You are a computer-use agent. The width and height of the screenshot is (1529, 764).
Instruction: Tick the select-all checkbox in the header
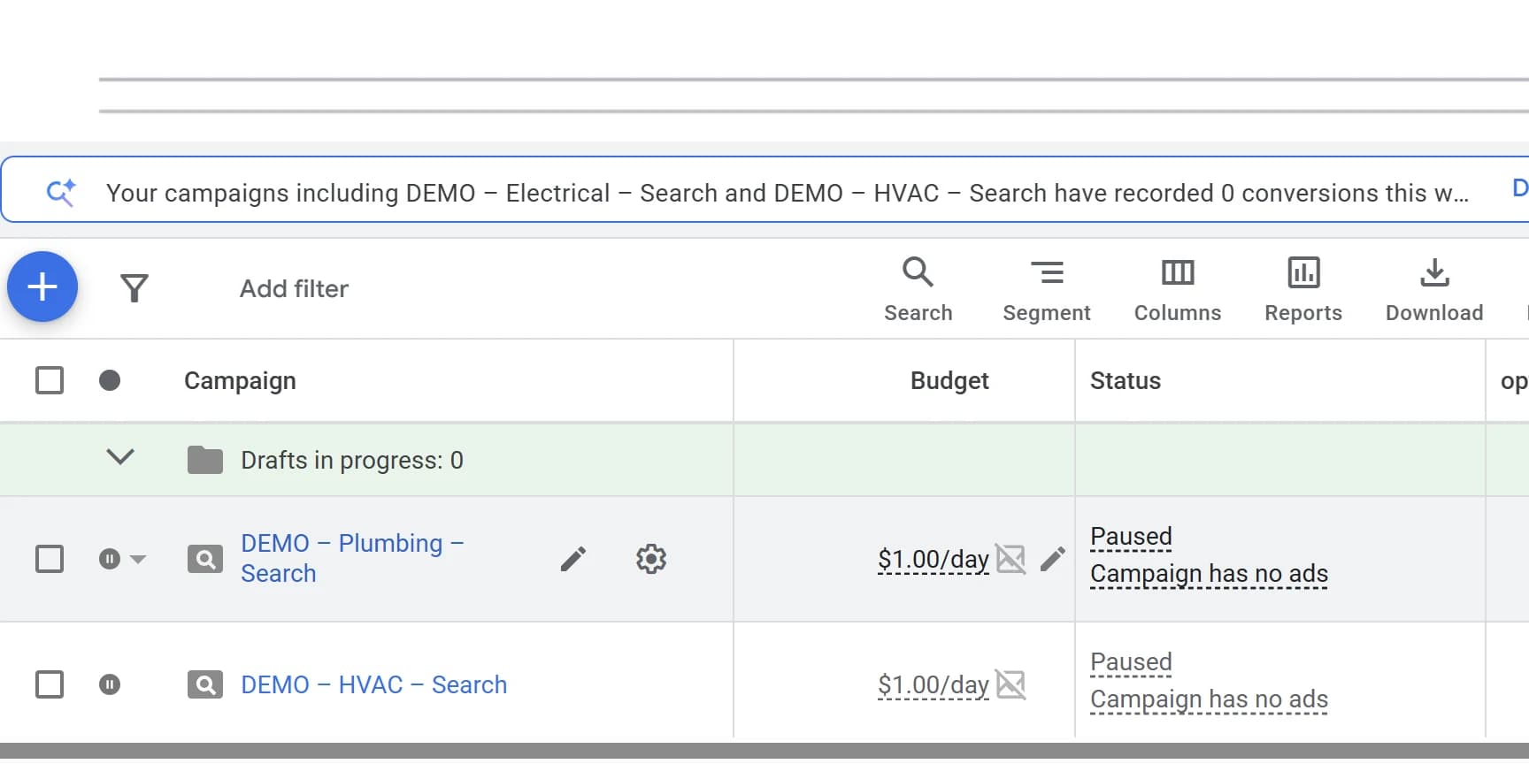click(50, 381)
